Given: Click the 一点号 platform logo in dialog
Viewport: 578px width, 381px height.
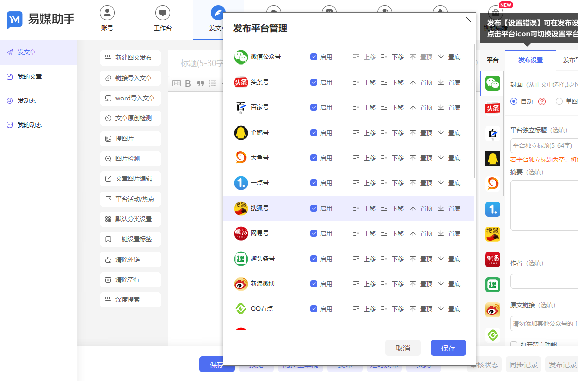Looking at the screenshot, I should pyautogui.click(x=241, y=183).
